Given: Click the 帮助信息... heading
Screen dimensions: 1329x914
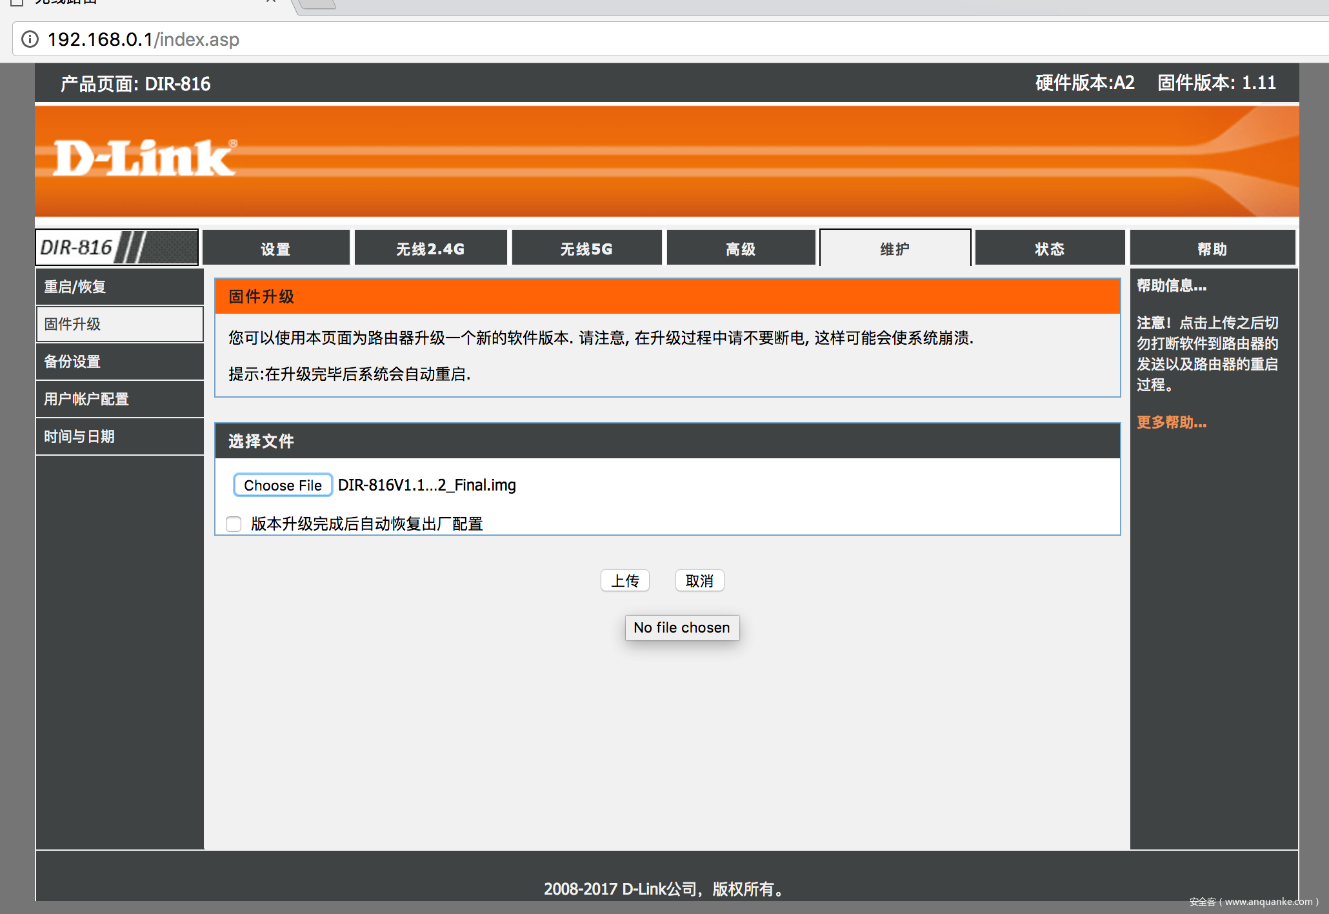Looking at the screenshot, I should (1171, 285).
